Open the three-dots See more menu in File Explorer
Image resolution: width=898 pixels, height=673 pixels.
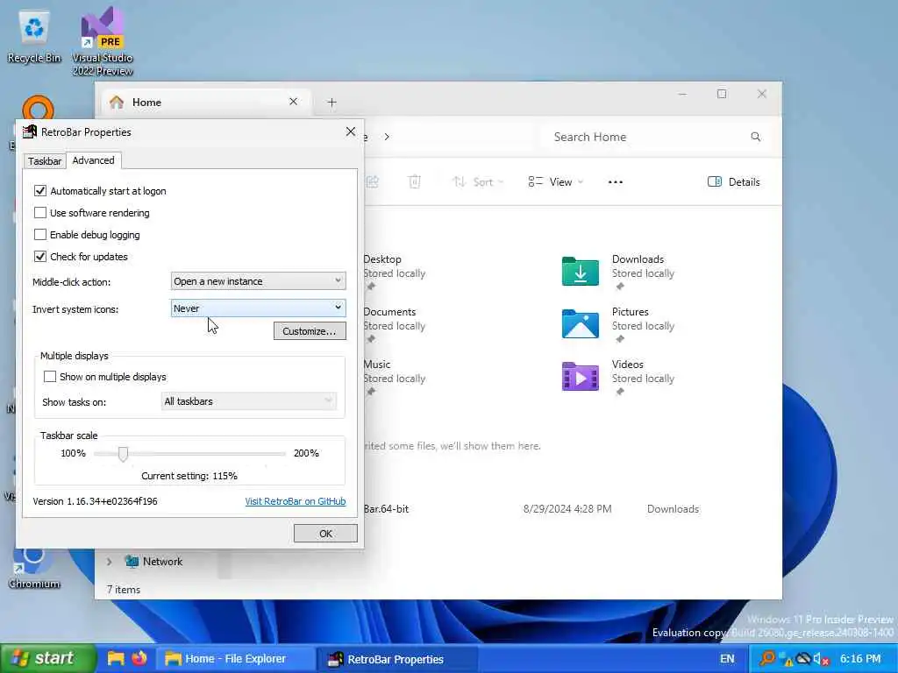pos(615,182)
